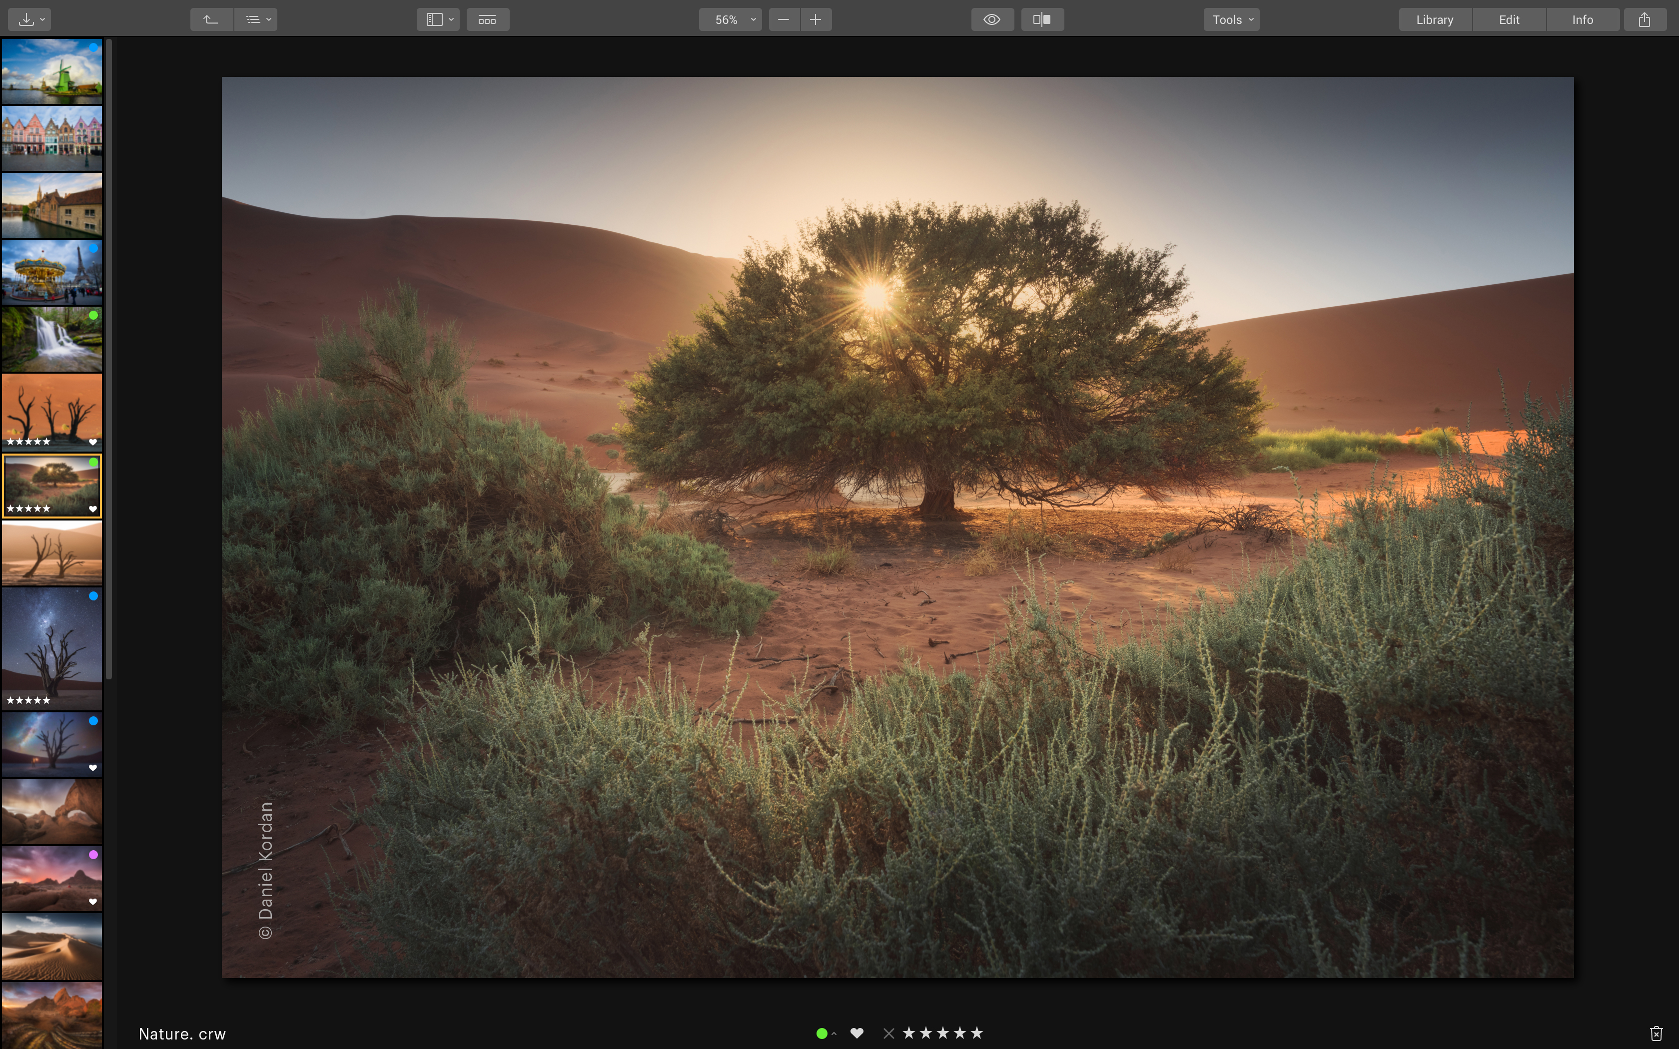The width and height of the screenshot is (1679, 1049).
Task: Open the 56% zoom level dropdown
Action: [x=730, y=19]
